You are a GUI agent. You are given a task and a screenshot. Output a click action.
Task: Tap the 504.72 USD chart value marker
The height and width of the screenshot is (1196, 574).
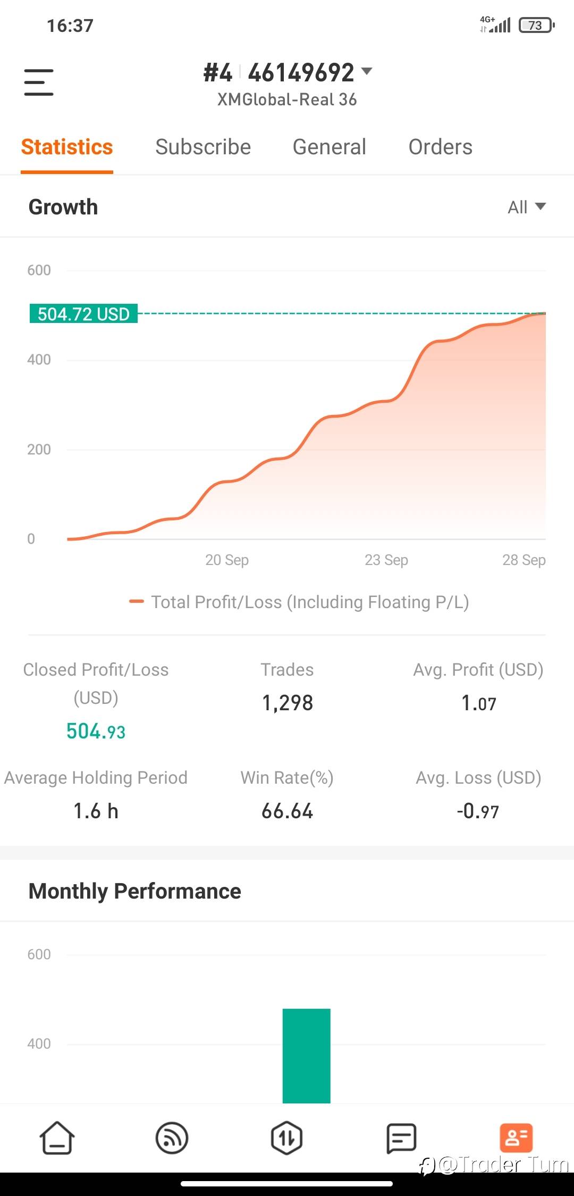pos(83,314)
